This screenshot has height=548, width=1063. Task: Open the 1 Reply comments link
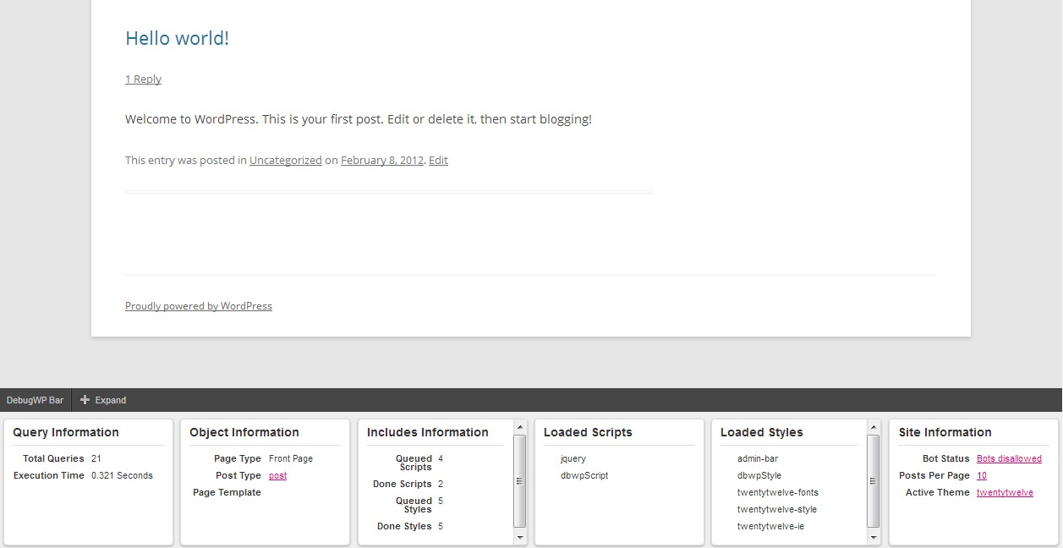point(143,79)
